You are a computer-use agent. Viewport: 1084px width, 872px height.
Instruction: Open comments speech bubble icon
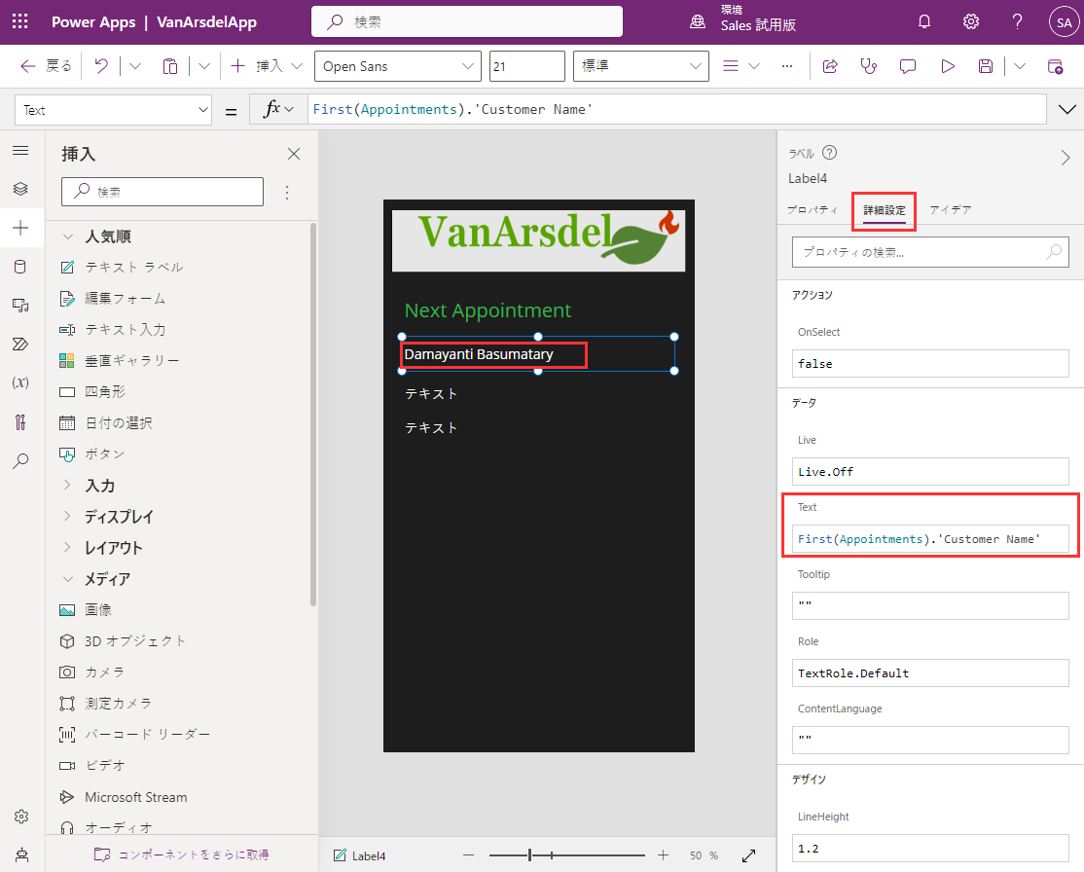pyautogui.click(x=908, y=66)
